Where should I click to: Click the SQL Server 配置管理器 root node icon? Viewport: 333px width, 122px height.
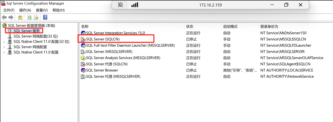(4, 26)
